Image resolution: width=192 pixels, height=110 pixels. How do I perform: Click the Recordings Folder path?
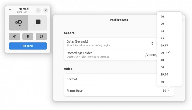[x=150, y=55]
